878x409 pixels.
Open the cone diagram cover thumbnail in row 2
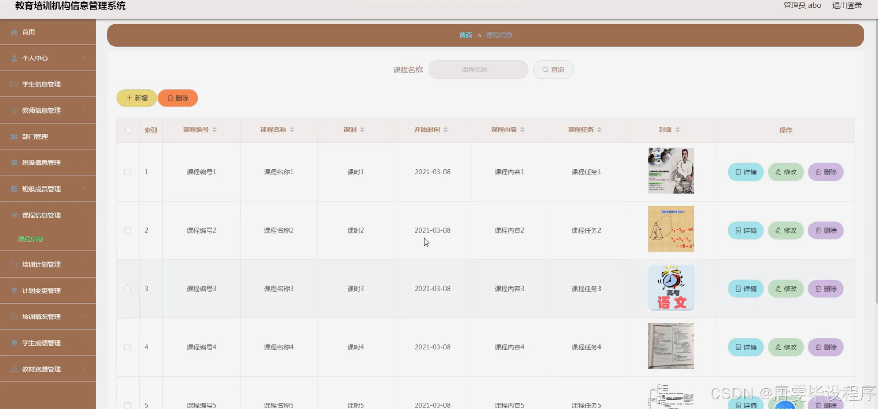671,229
